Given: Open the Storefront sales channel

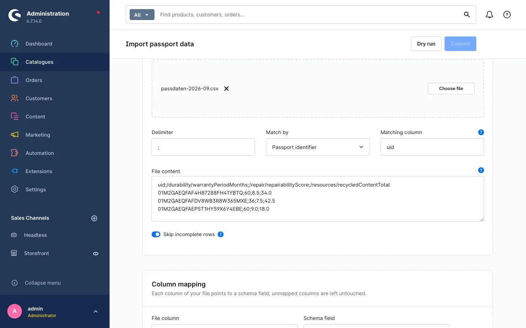Looking at the screenshot, I should (x=37, y=253).
